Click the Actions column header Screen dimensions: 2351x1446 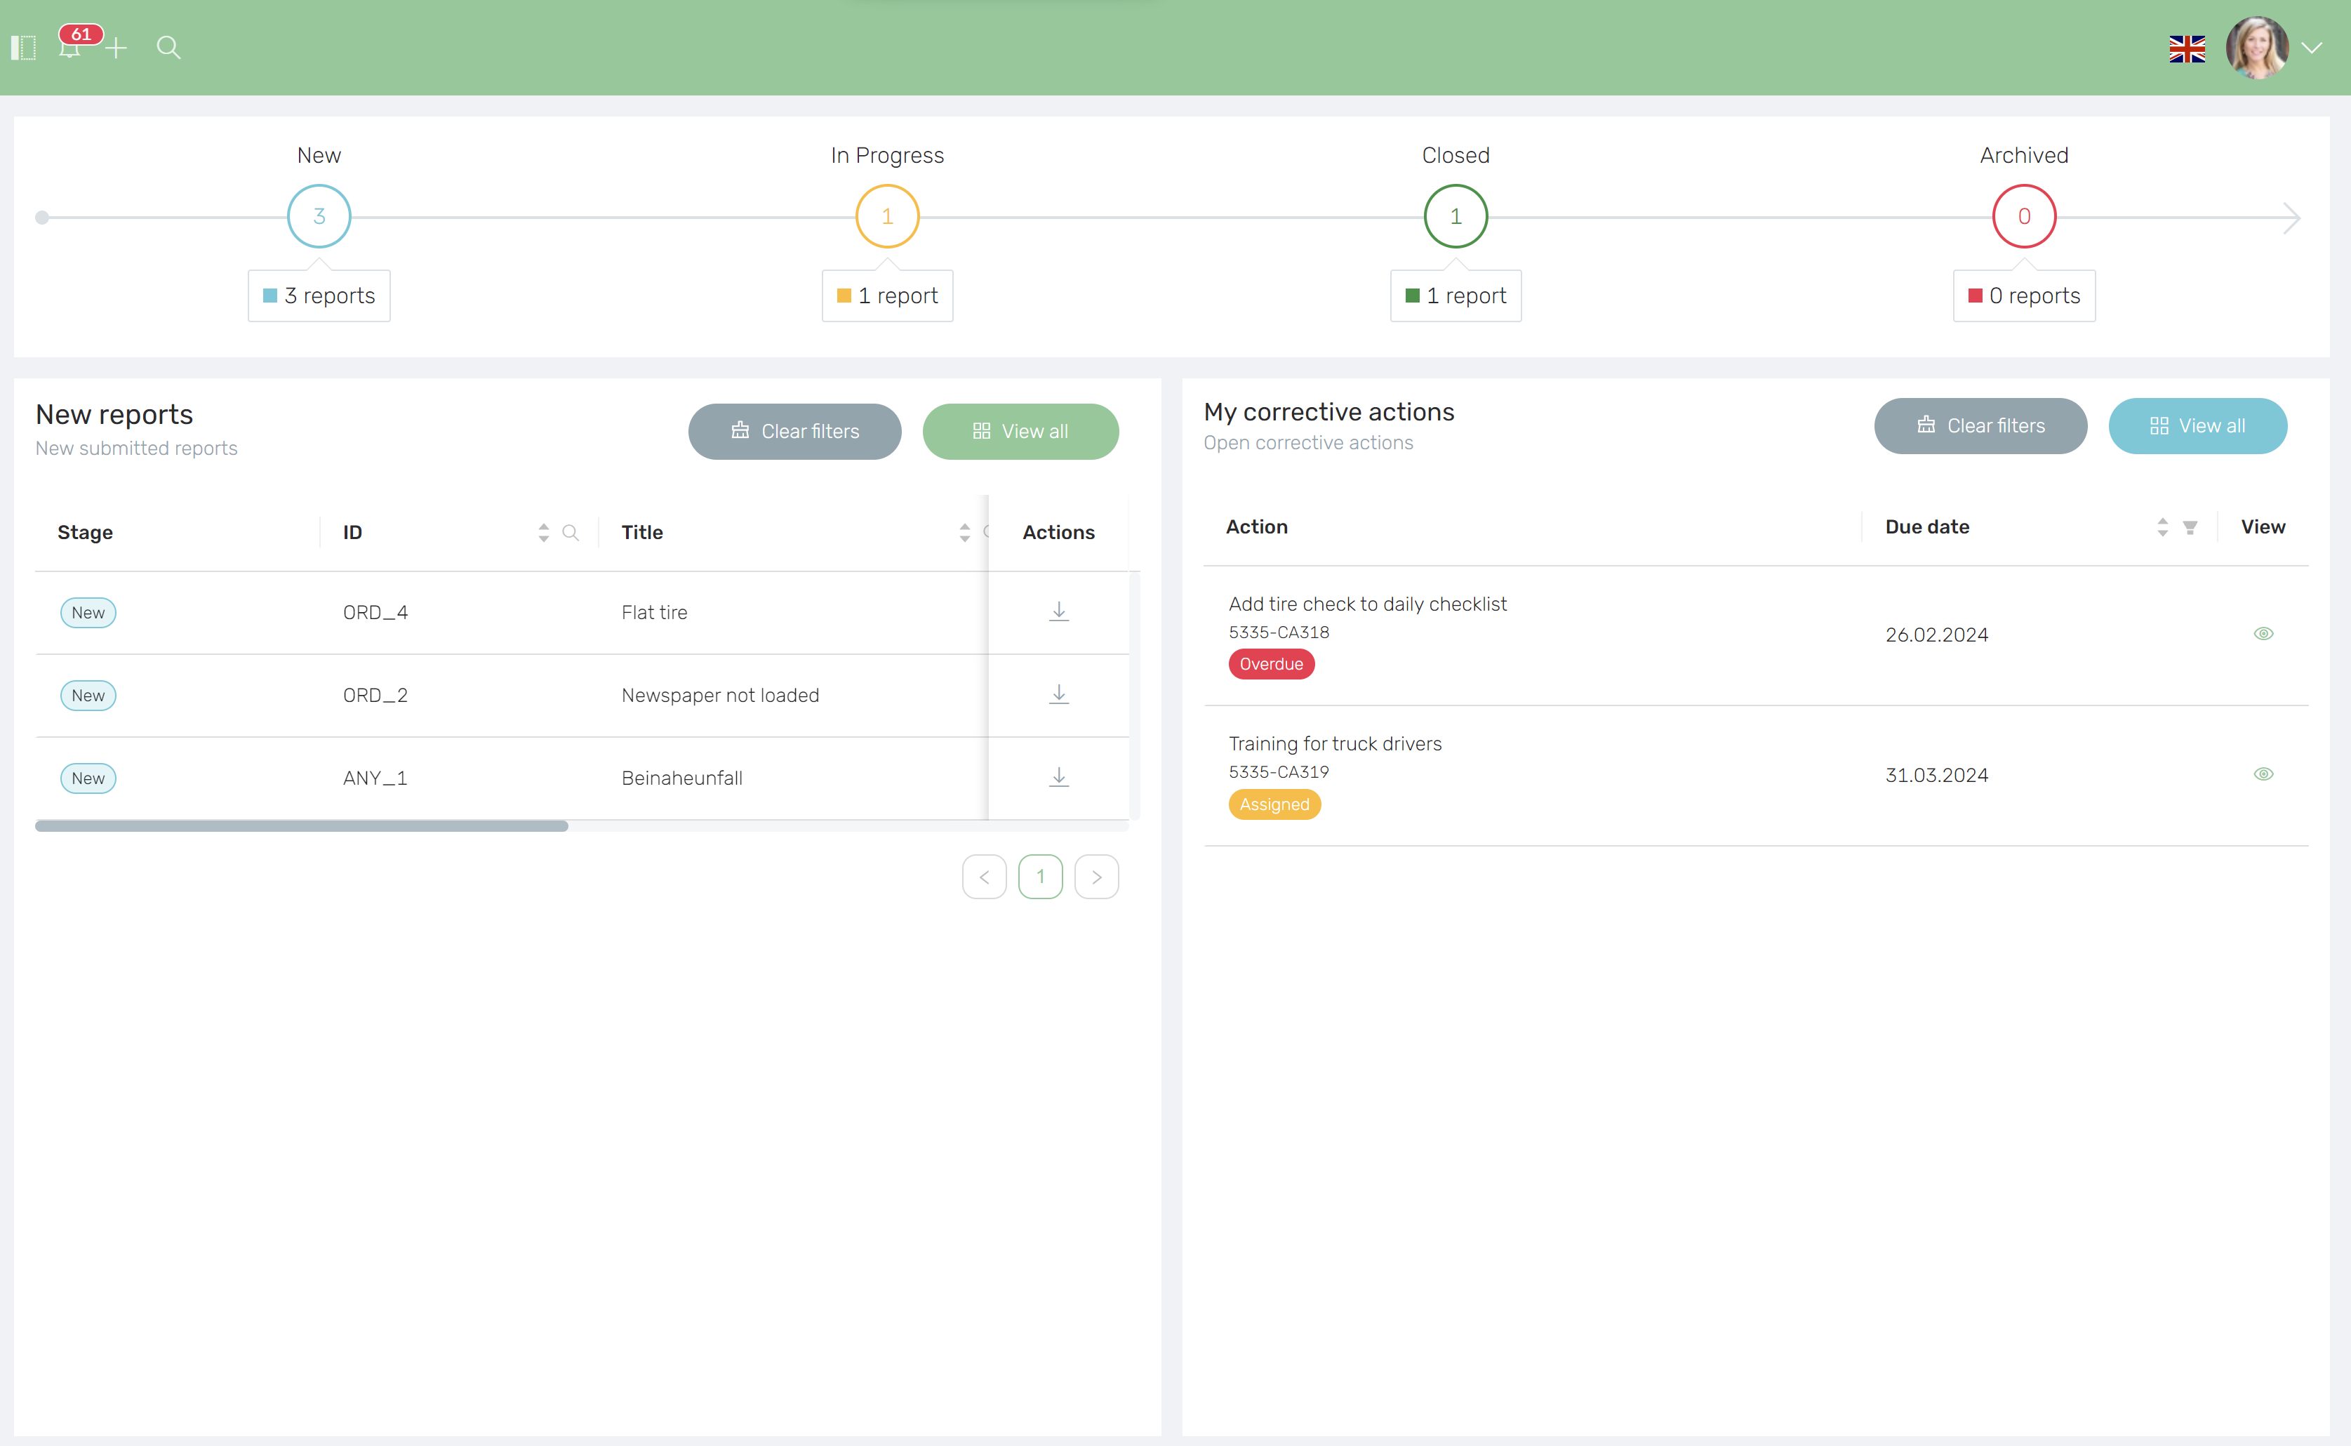(1058, 533)
